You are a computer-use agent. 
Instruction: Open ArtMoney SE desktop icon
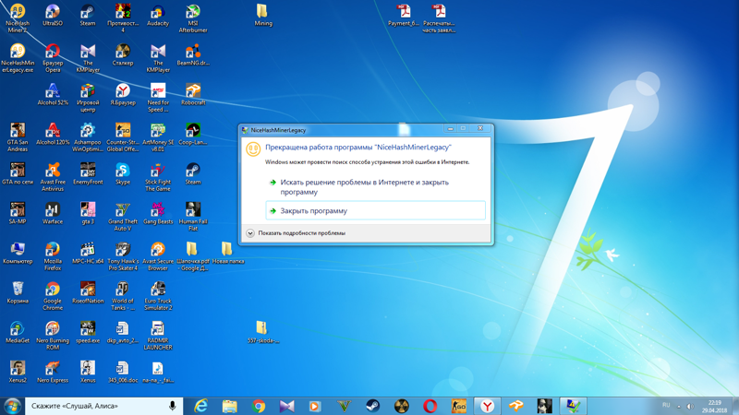click(x=157, y=137)
